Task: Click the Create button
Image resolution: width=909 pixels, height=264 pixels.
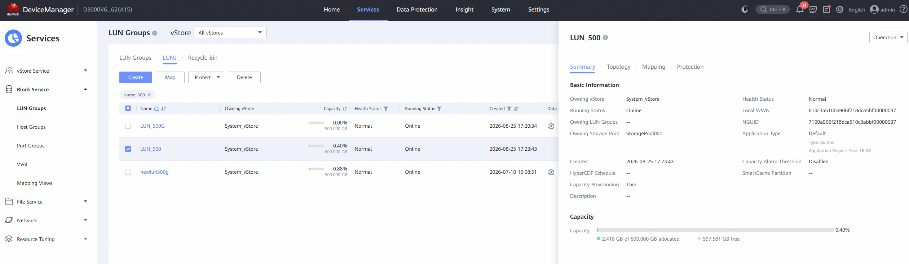Action: click(136, 77)
